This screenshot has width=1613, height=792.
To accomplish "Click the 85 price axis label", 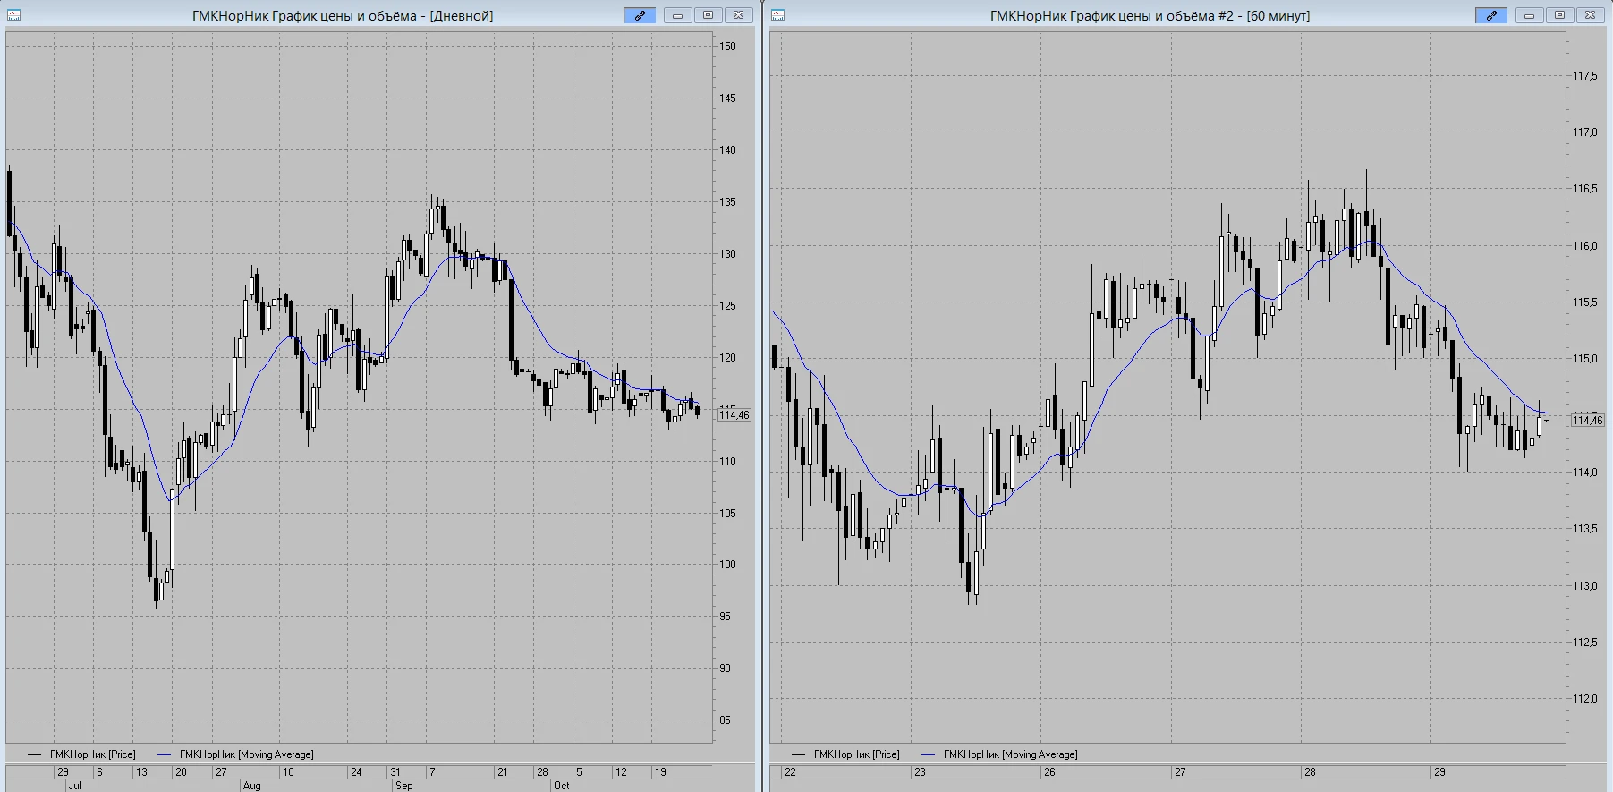I will coord(726,720).
